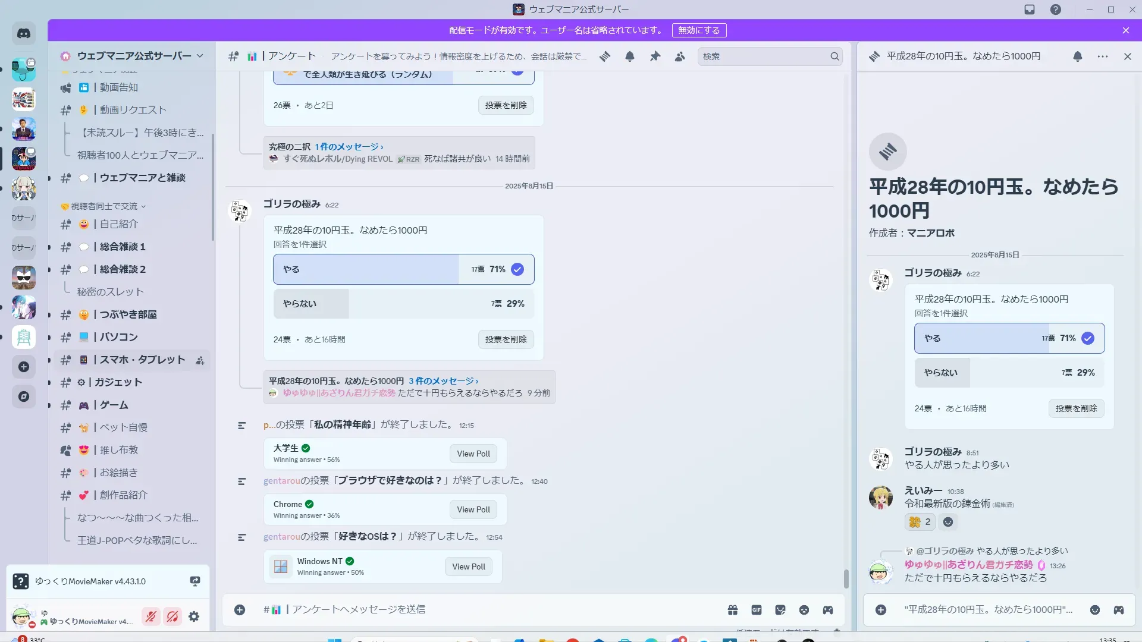Screen dimensions: 1142x642
Task: Select やらない option in main poll
Action: (403, 304)
